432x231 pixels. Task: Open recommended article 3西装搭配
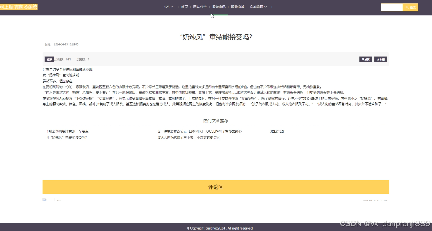[278, 131]
